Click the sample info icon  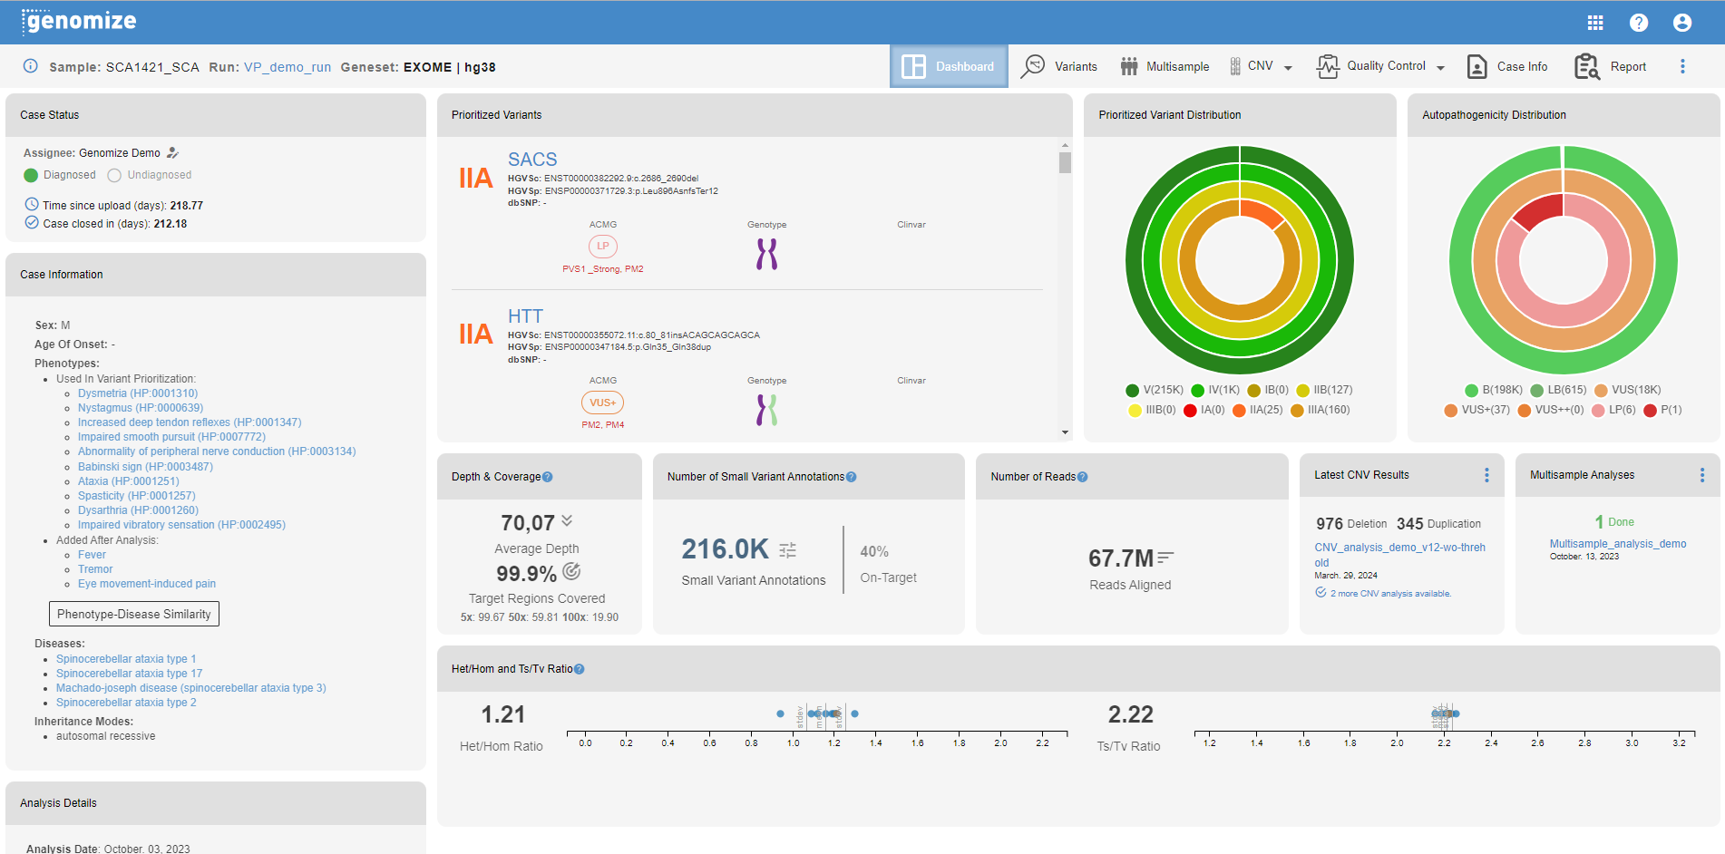tap(30, 66)
